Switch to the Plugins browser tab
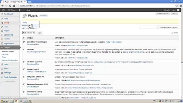Screen dimensions: 183x103 [x=14, y=2]
